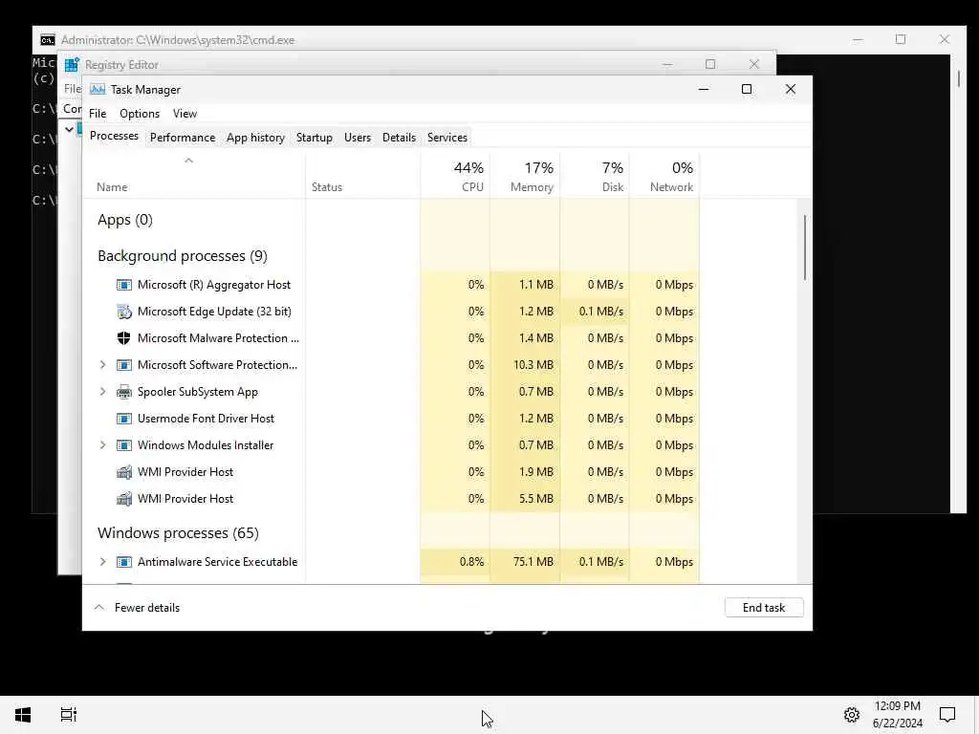Switch to the App history tab
979x734 pixels.
[x=255, y=138]
